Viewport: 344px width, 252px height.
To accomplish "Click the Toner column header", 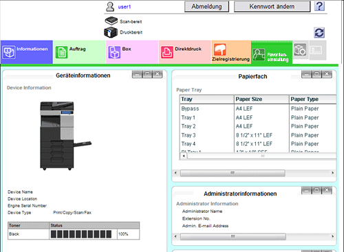I will 28,225.
